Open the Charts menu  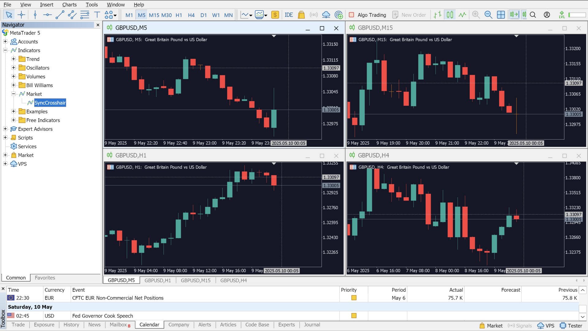point(69,5)
